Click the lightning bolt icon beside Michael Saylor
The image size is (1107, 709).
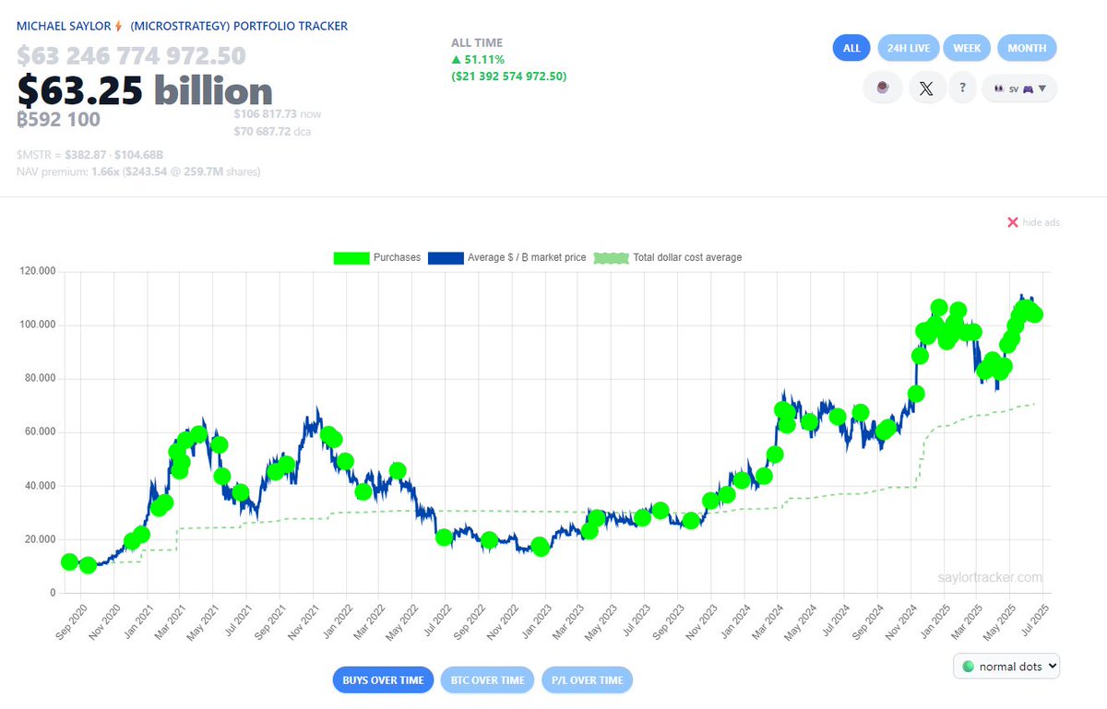tap(117, 27)
